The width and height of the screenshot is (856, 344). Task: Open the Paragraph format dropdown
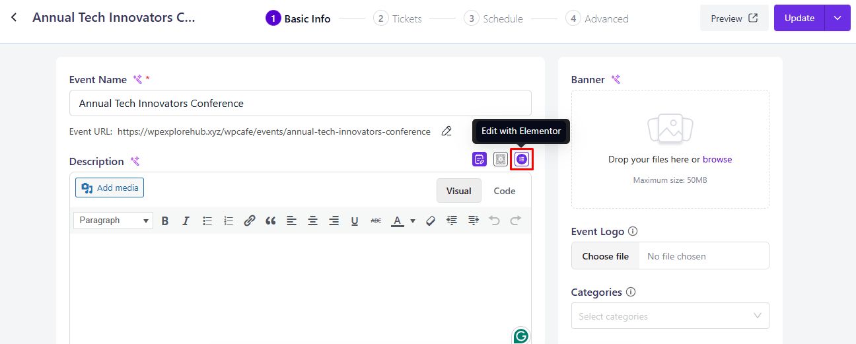[113, 221]
